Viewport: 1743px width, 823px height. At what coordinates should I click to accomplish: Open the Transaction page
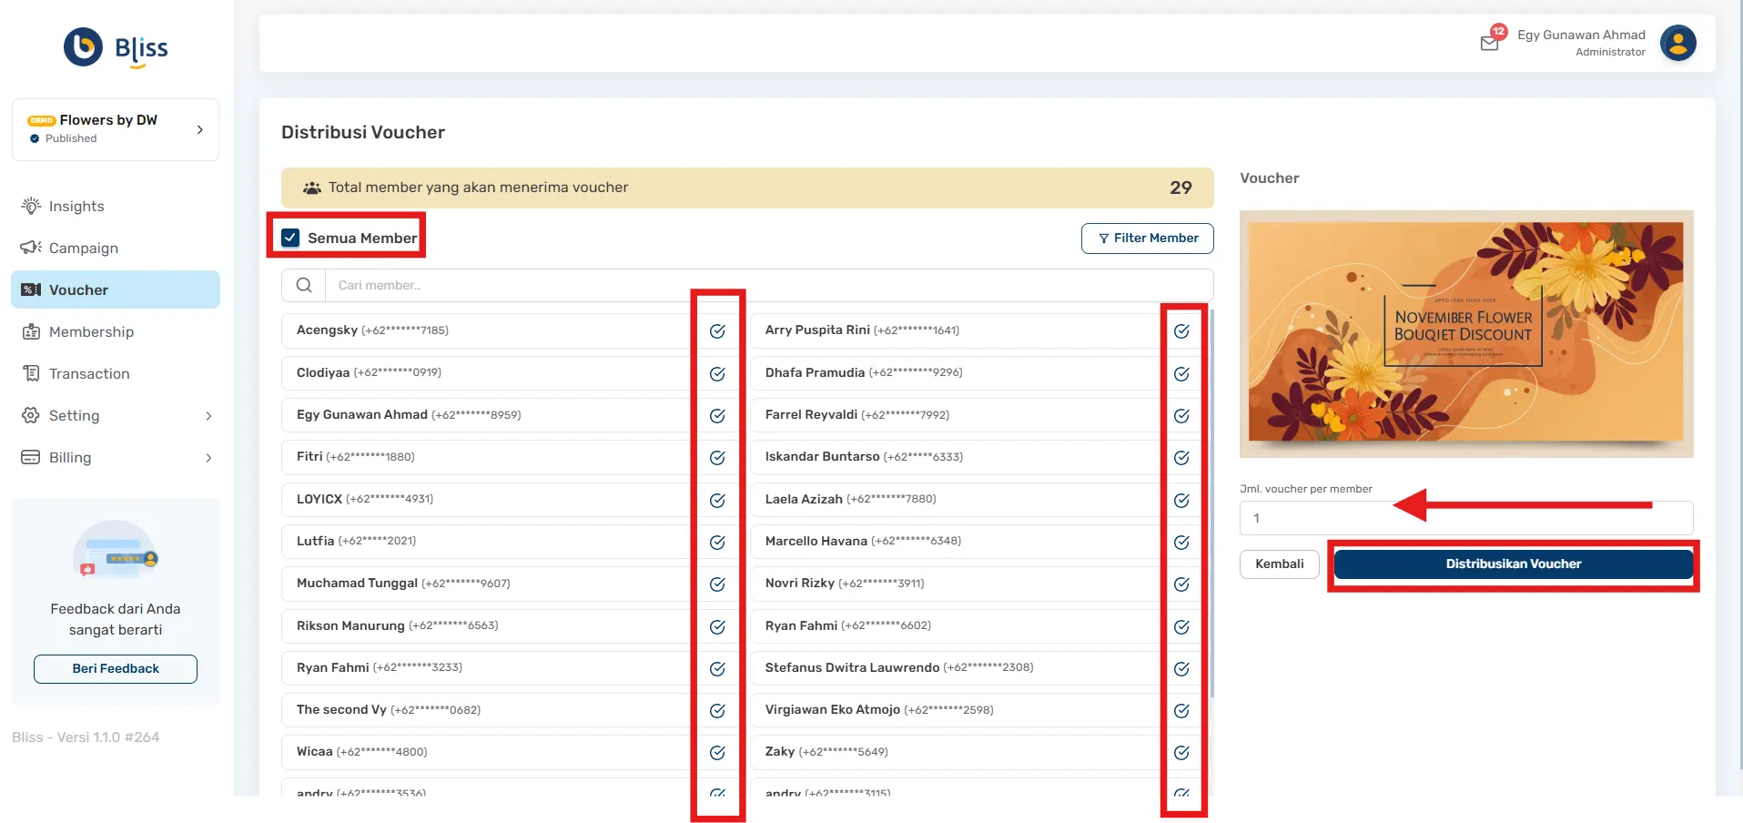tap(88, 374)
